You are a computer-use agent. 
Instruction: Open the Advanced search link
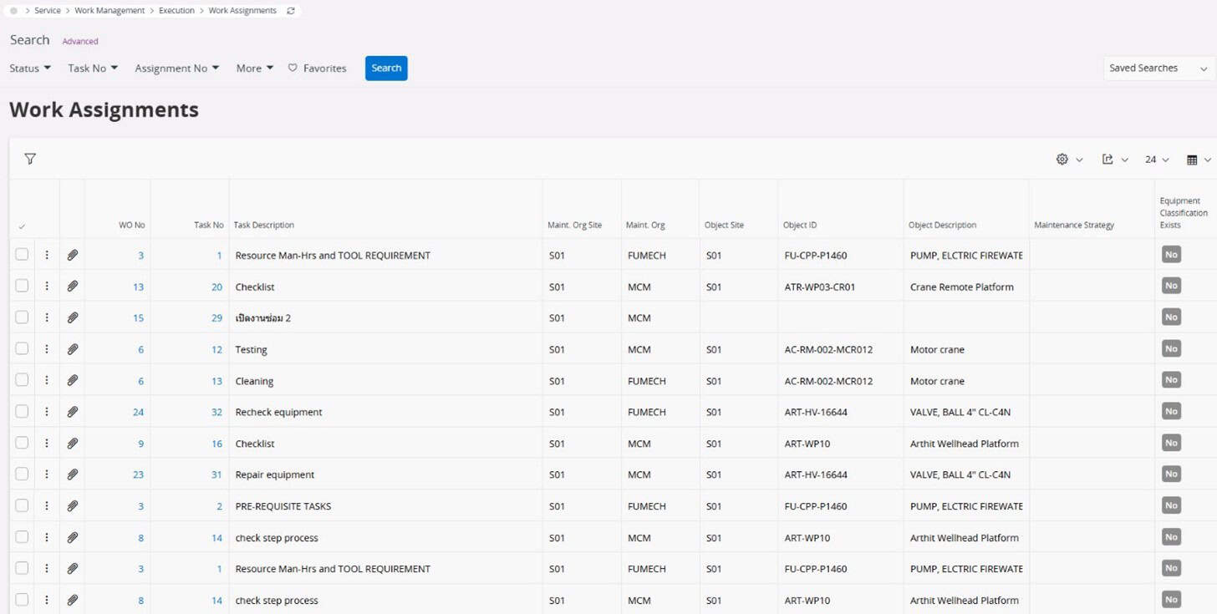[x=80, y=41]
